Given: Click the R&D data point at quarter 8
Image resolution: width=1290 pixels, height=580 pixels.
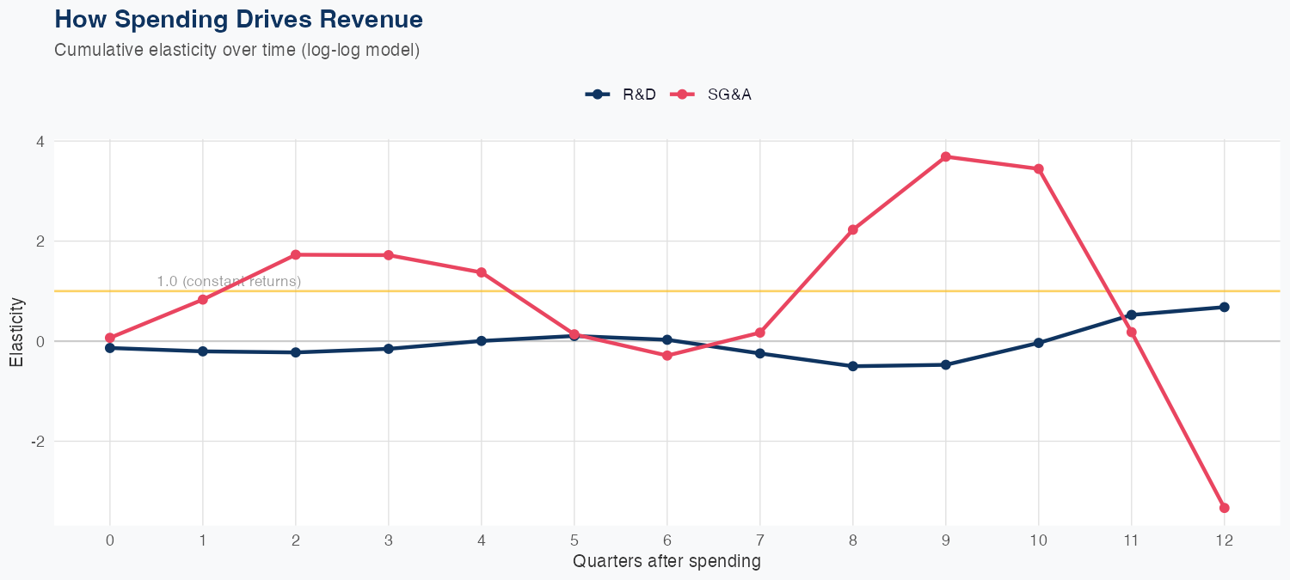Looking at the screenshot, I should click(x=852, y=366).
